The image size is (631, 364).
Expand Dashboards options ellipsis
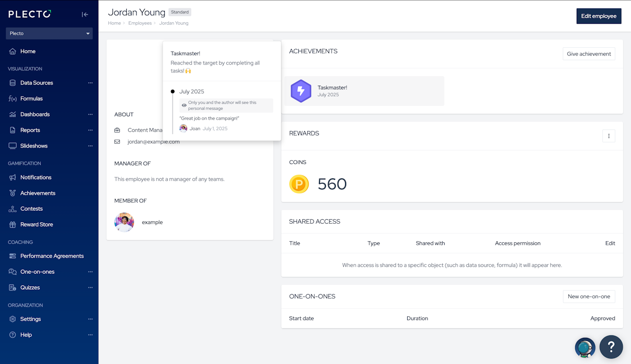pyautogui.click(x=90, y=114)
